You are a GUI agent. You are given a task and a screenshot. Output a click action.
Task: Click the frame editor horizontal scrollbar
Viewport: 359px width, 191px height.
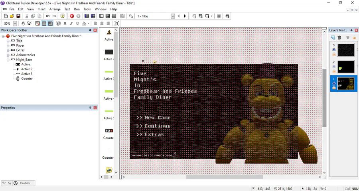coord(224,177)
